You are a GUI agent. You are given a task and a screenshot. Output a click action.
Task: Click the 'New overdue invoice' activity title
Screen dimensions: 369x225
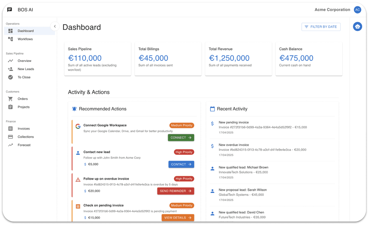(234, 145)
